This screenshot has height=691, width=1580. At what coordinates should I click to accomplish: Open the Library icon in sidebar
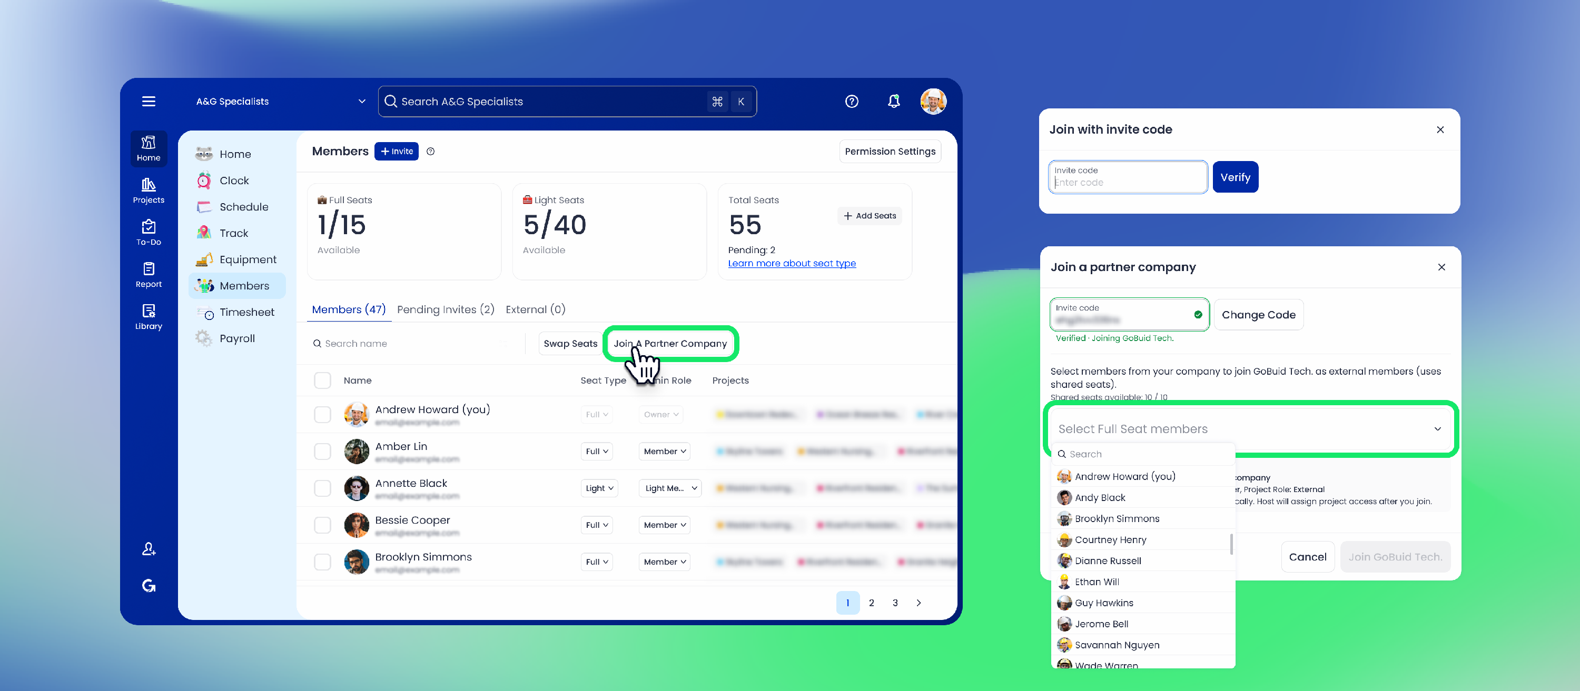click(149, 316)
